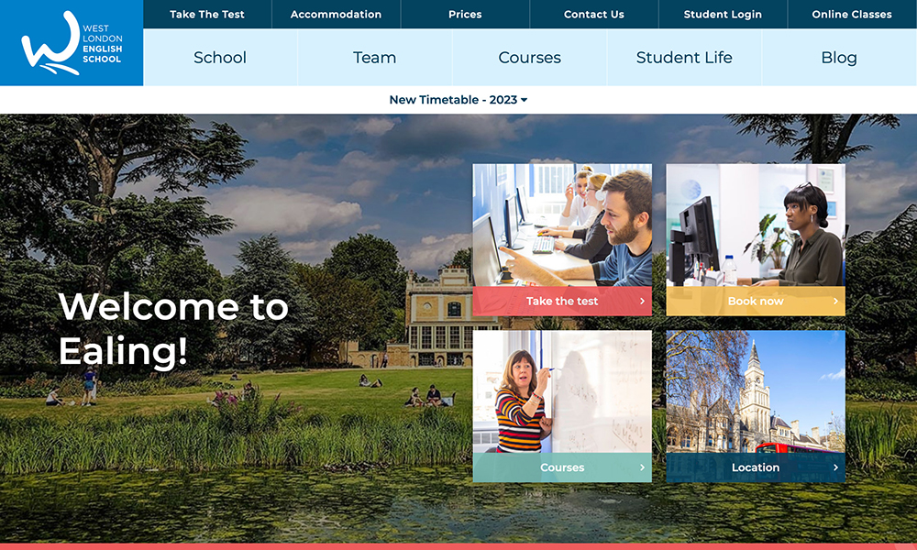This screenshot has height=550, width=917.
Task: Expand the New Timetable - 2023 dropdown
Action: pyautogui.click(x=458, y=100)
